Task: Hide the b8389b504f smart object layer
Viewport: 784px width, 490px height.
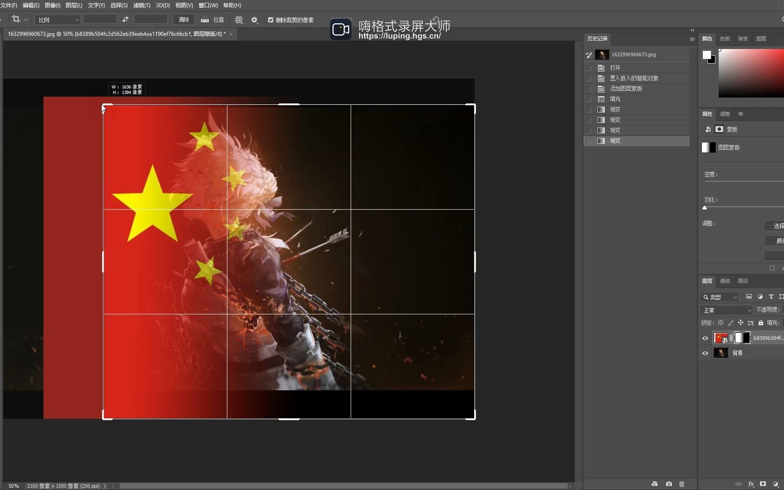Action: coord(705,338)
